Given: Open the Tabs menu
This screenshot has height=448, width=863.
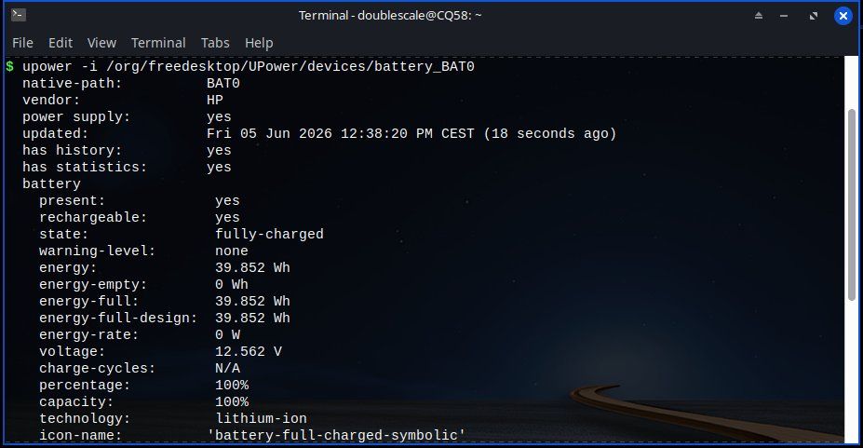Looking at the screenshot, I should (x=215, y=43).
